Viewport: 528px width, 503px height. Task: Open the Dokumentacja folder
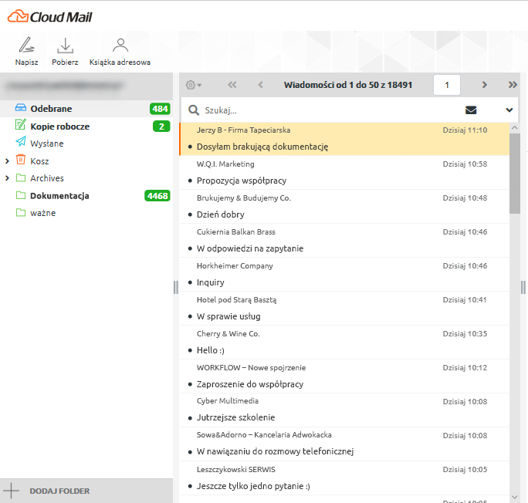coord(59,196)
